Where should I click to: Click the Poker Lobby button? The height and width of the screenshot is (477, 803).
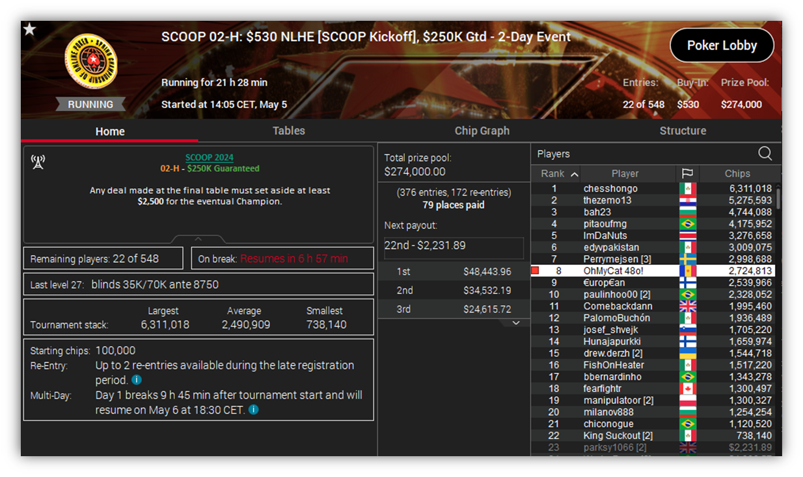(722, 46)
